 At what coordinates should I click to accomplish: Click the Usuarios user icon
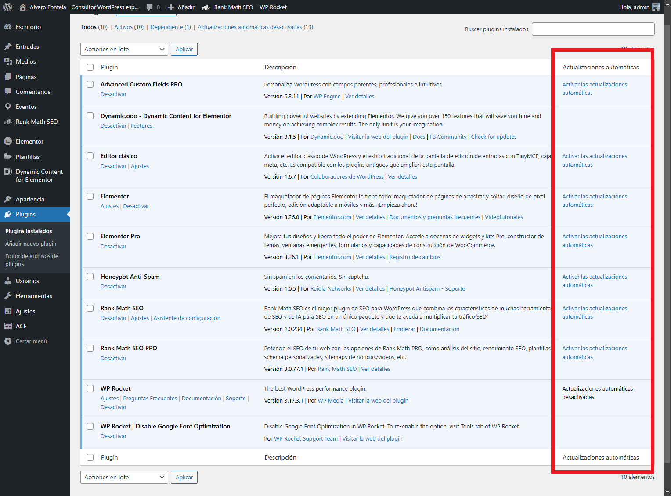click(x=8, y=281)
